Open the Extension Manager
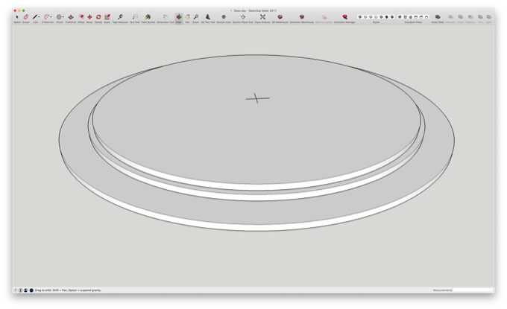 344,17
